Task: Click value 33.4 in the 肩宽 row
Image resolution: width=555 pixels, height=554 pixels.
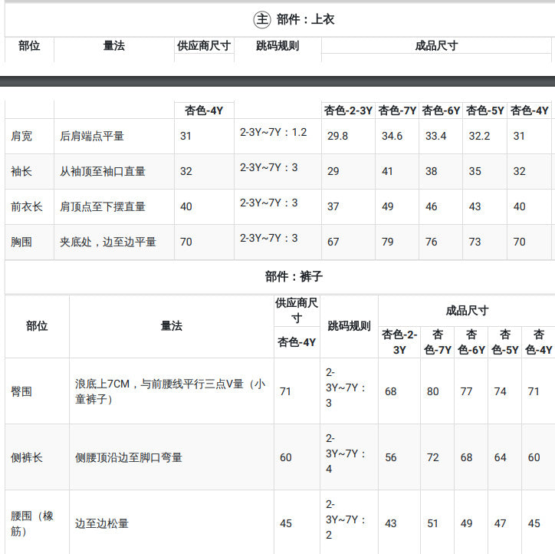Action: point(435,136)
